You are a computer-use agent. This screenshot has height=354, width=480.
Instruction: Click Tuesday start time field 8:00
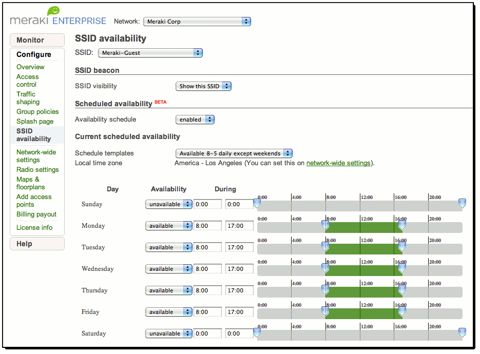point(207,247)
